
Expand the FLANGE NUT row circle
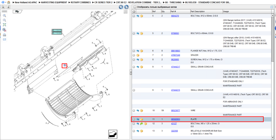[x=134, y=51]
